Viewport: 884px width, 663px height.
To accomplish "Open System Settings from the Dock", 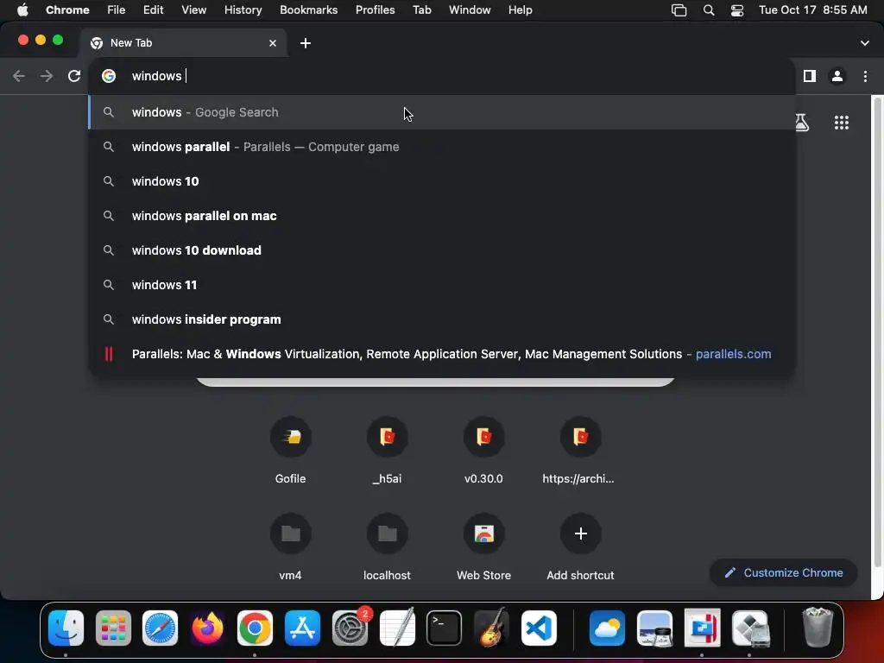I will click(x=350, y=628).
